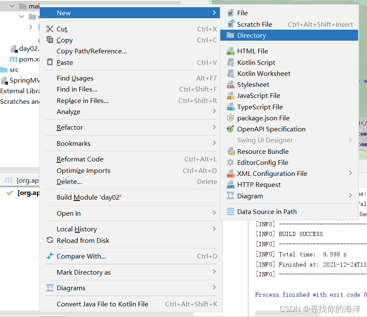Click the Data Source in Path icon

(x=230, y=211)
